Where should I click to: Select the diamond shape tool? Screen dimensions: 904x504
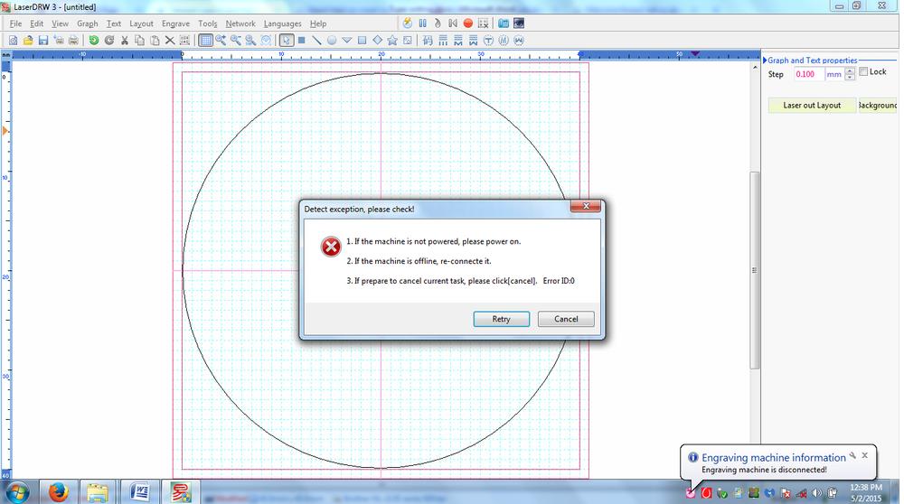[x=377, y=40]
